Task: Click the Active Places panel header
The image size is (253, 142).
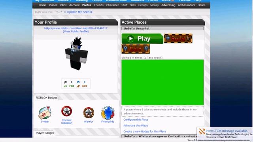Action: [x=162, y=22]
